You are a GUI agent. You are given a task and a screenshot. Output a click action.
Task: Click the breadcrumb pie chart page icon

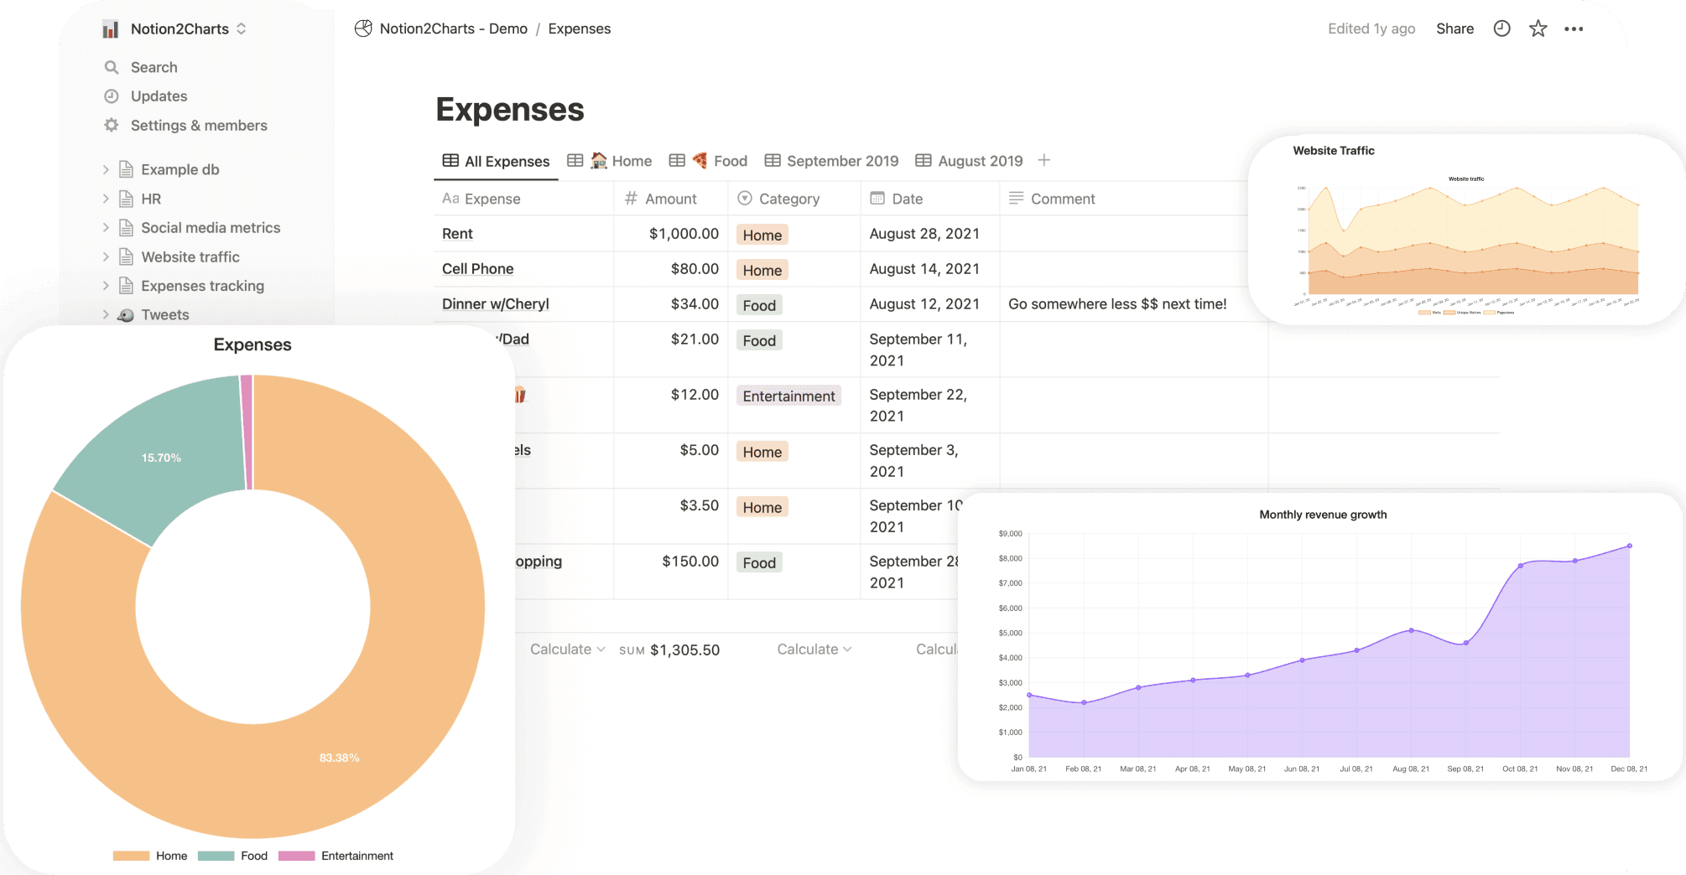(x=363, y=28)
